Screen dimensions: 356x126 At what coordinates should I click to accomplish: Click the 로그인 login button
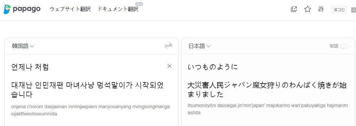(339, 10)
